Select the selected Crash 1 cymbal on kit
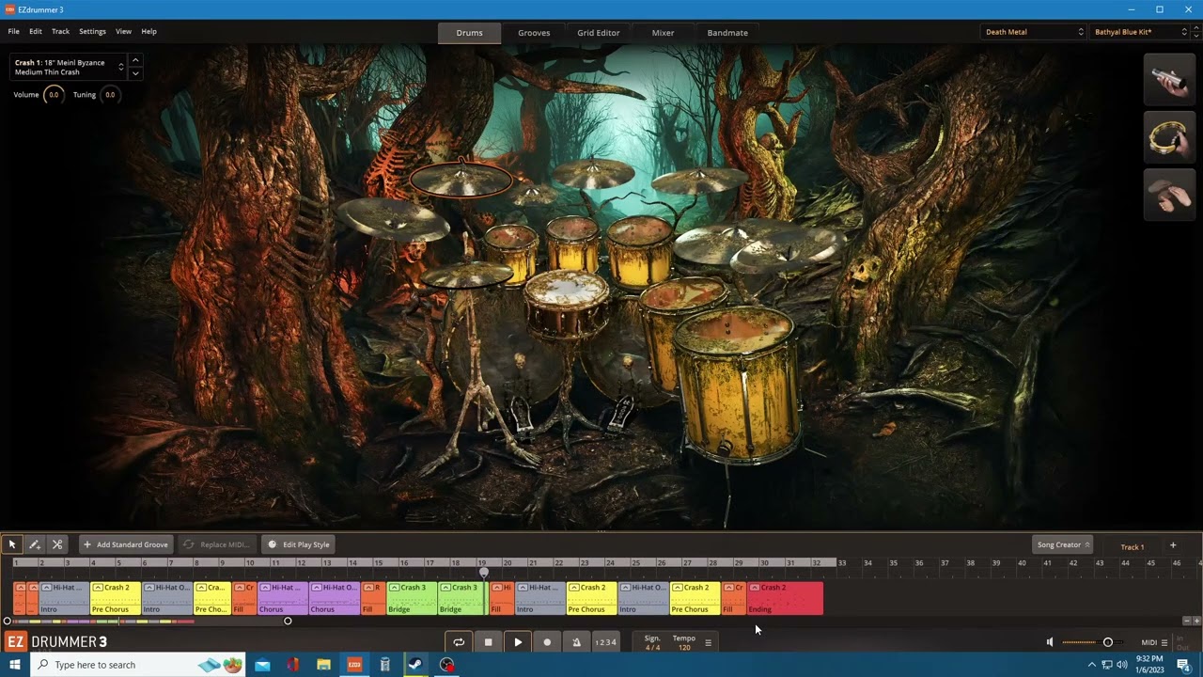This screenshot has height=677, width=1203. (x=461, y=178)
